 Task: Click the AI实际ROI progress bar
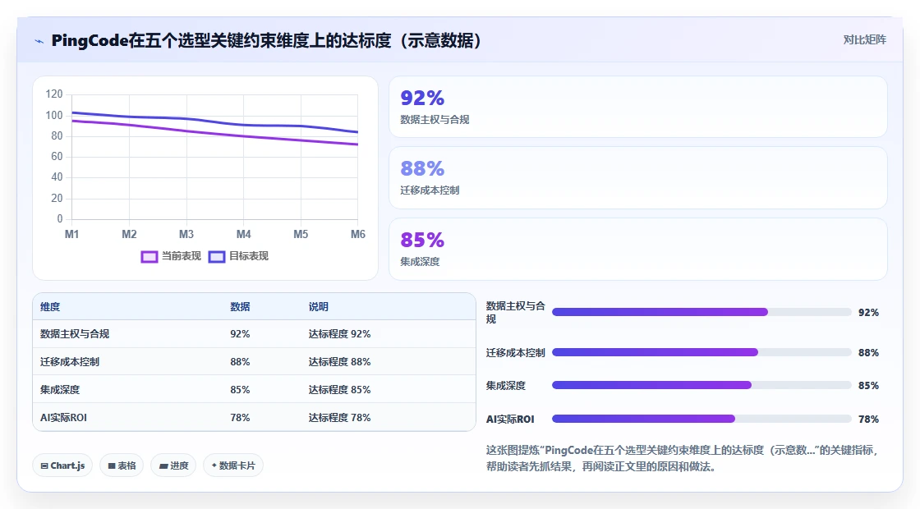click(701, 419)
